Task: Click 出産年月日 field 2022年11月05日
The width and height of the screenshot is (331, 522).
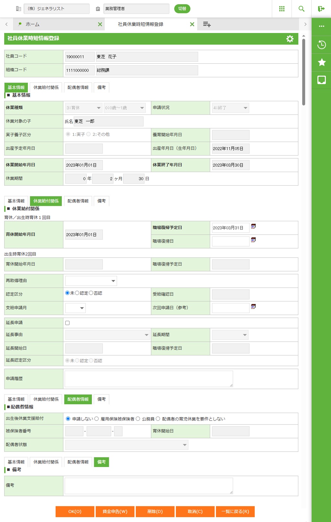Action: coord(230,149)
